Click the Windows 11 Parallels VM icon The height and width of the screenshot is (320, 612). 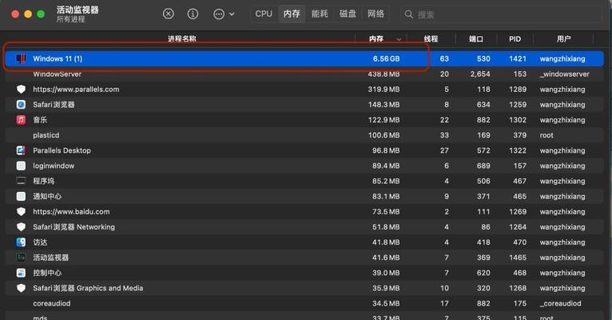click(x=21, y=58)
